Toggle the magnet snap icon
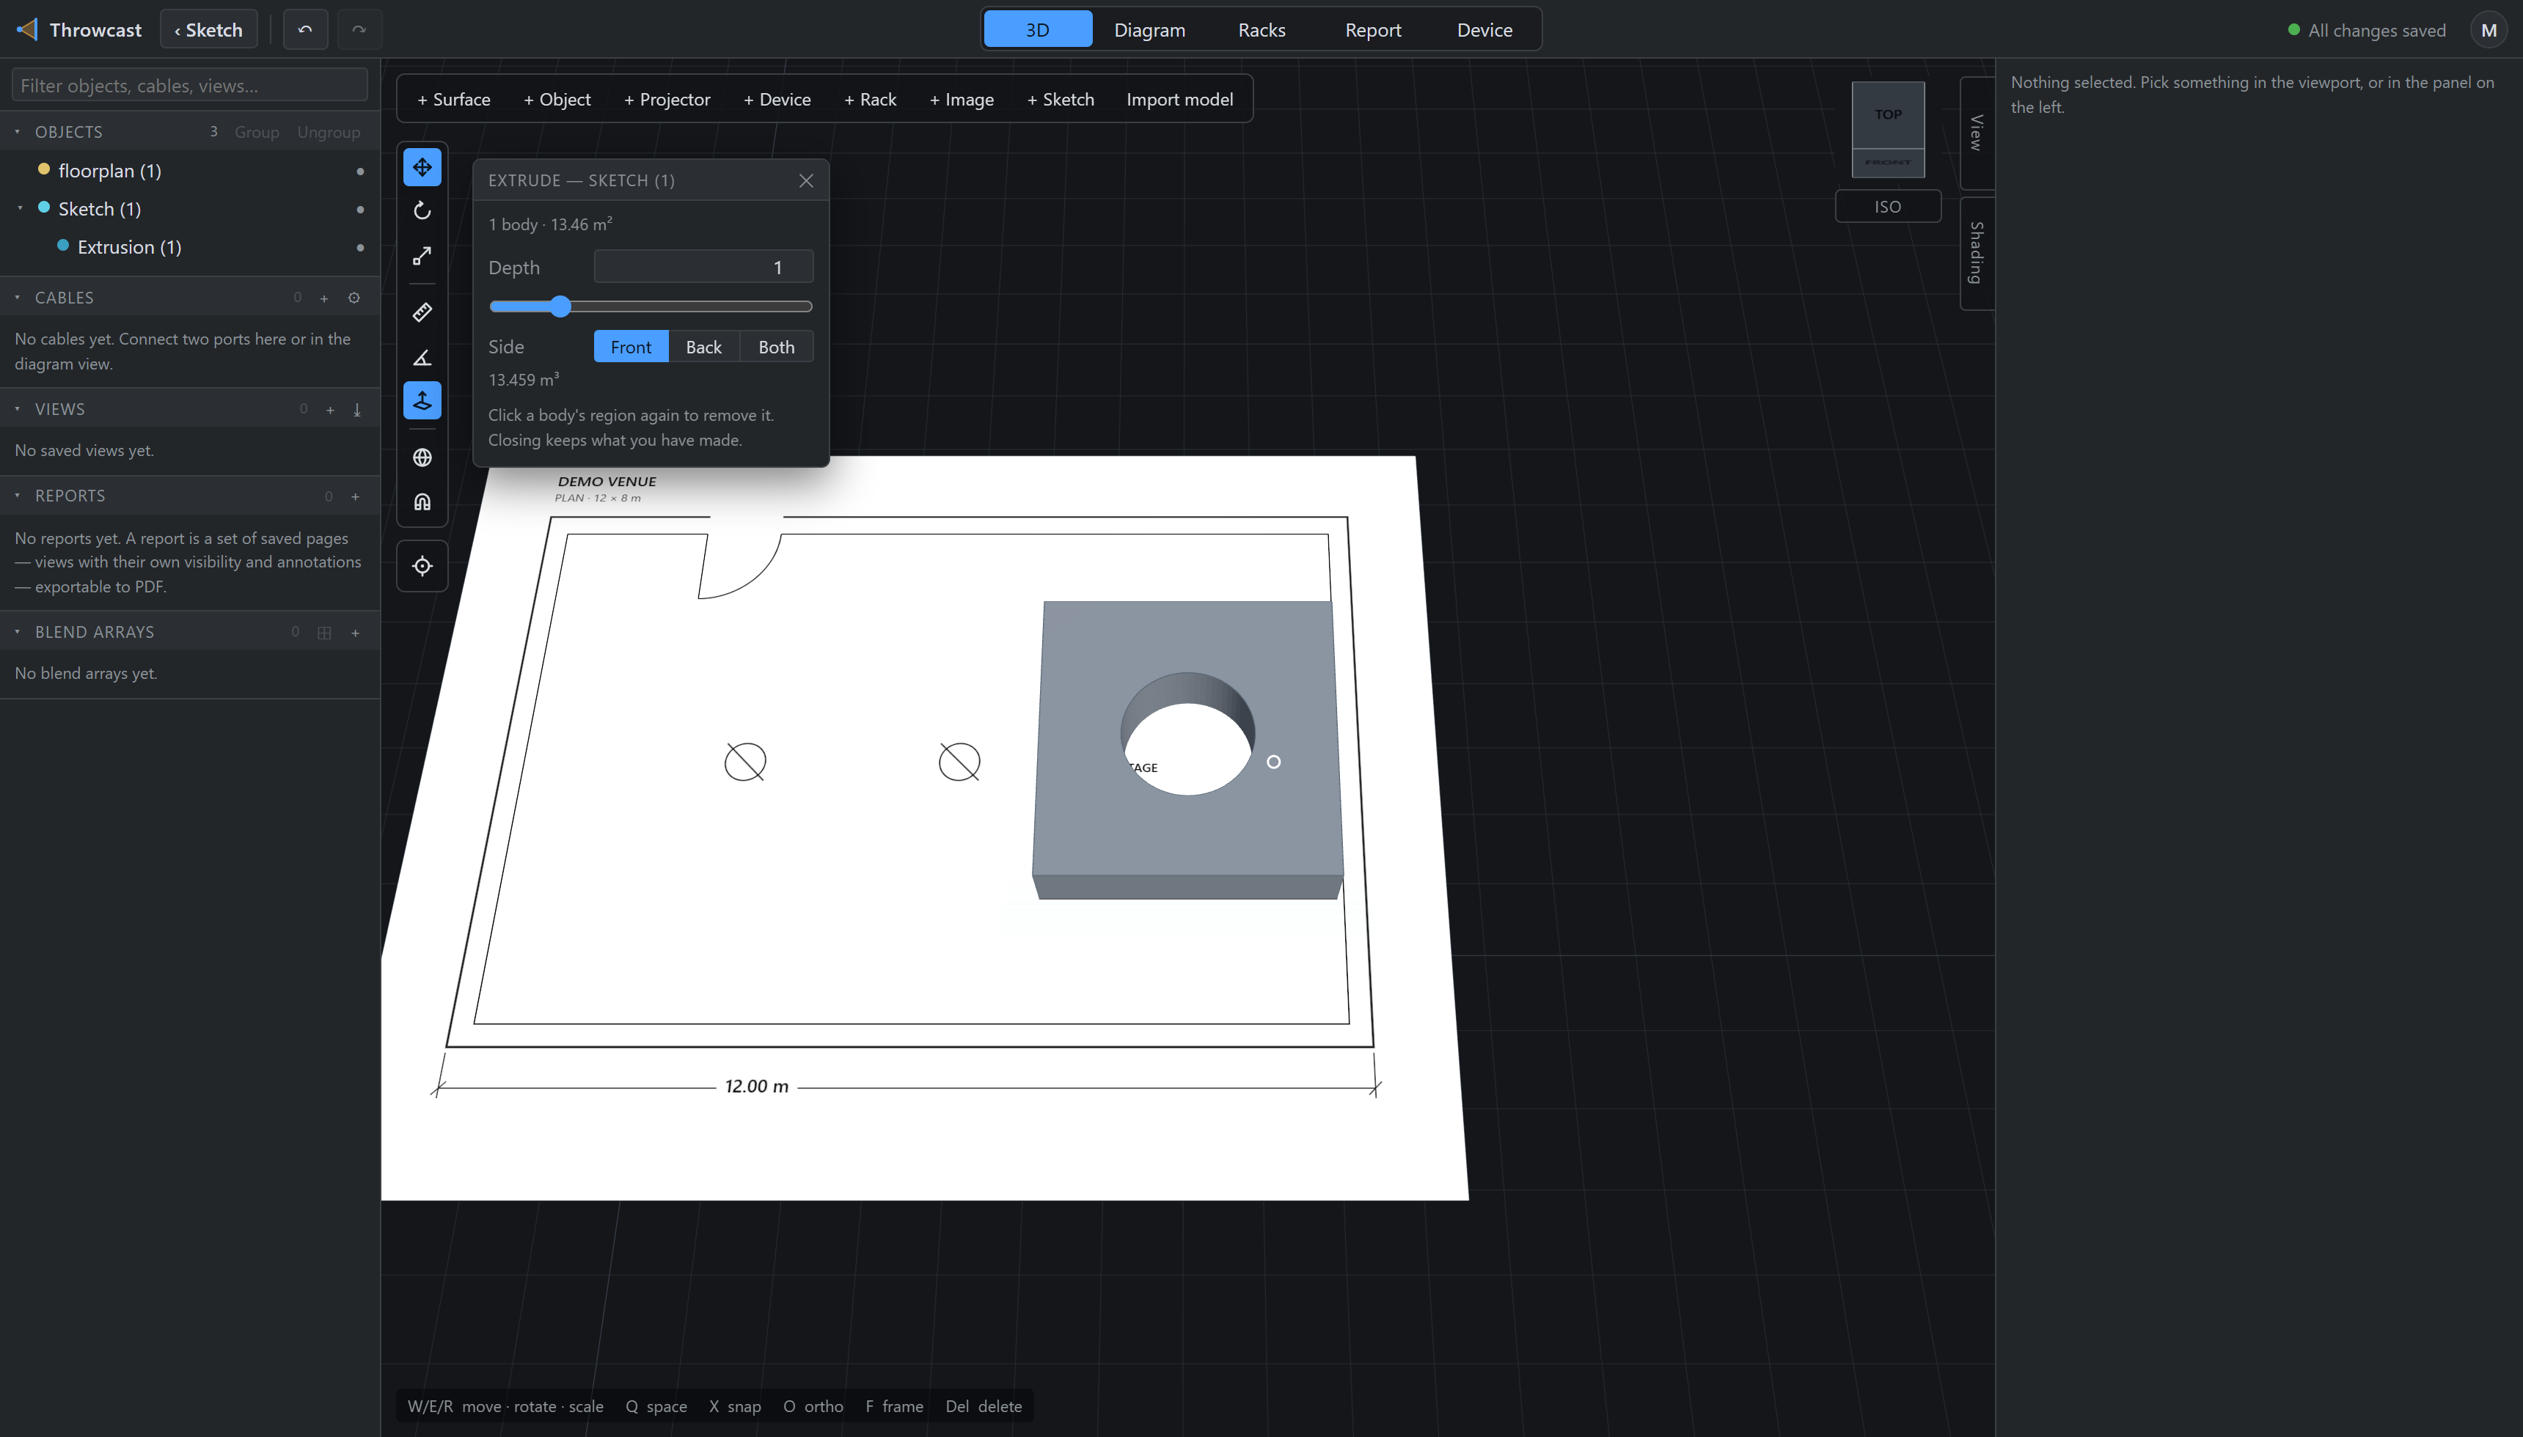 coord(422,501)
